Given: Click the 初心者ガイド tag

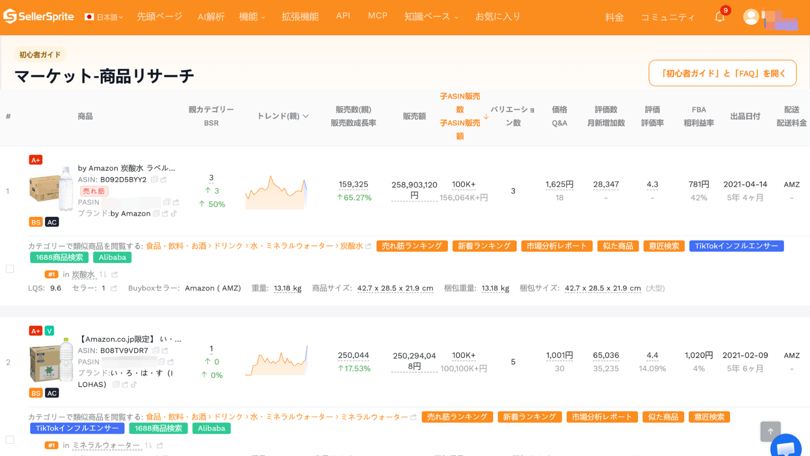Looking at the screenshot, I should 40,55.
